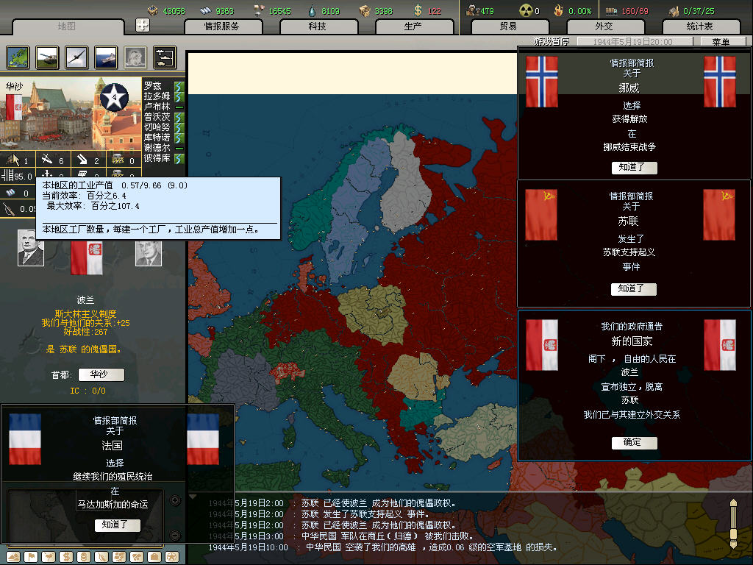Click the 华沙 capital button

[x=101, y=374]
